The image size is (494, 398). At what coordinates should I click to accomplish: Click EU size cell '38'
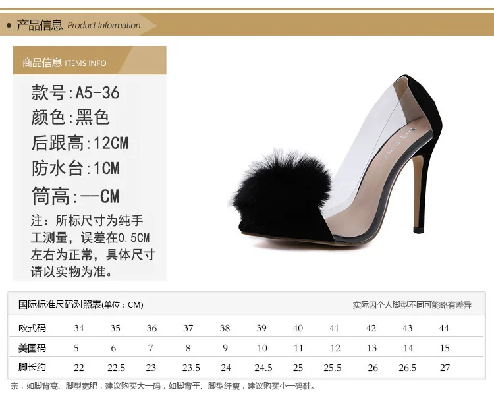point(225,328)
